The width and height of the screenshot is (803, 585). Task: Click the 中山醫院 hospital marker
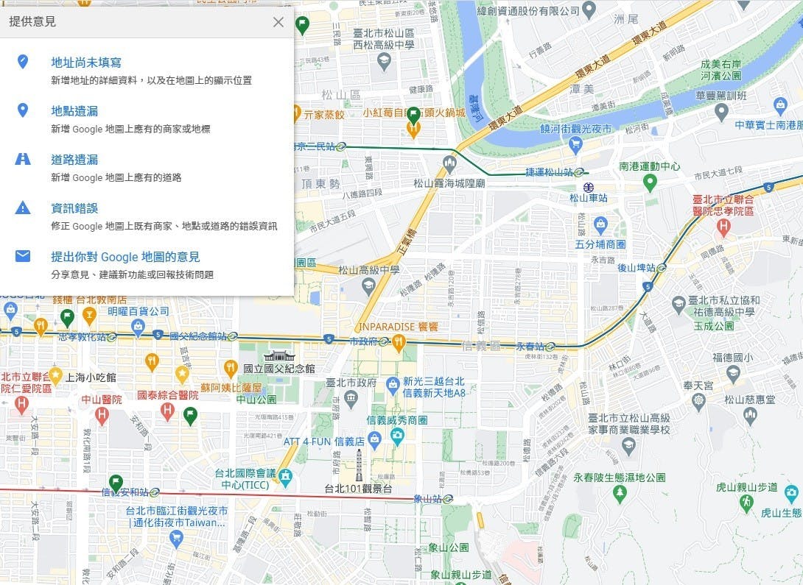point(102,415)
